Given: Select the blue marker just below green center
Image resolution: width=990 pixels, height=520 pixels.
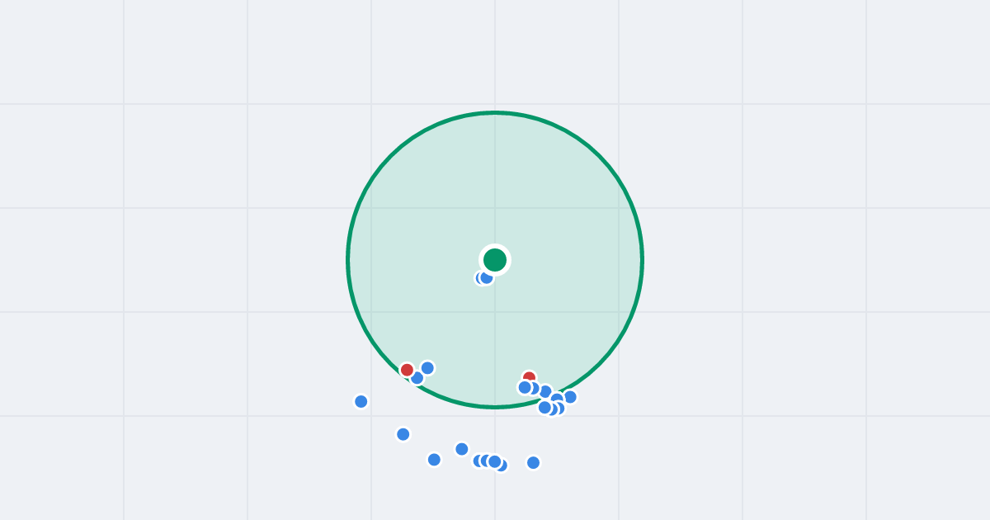Looking at the screenshot, I should tap(487, 277).
